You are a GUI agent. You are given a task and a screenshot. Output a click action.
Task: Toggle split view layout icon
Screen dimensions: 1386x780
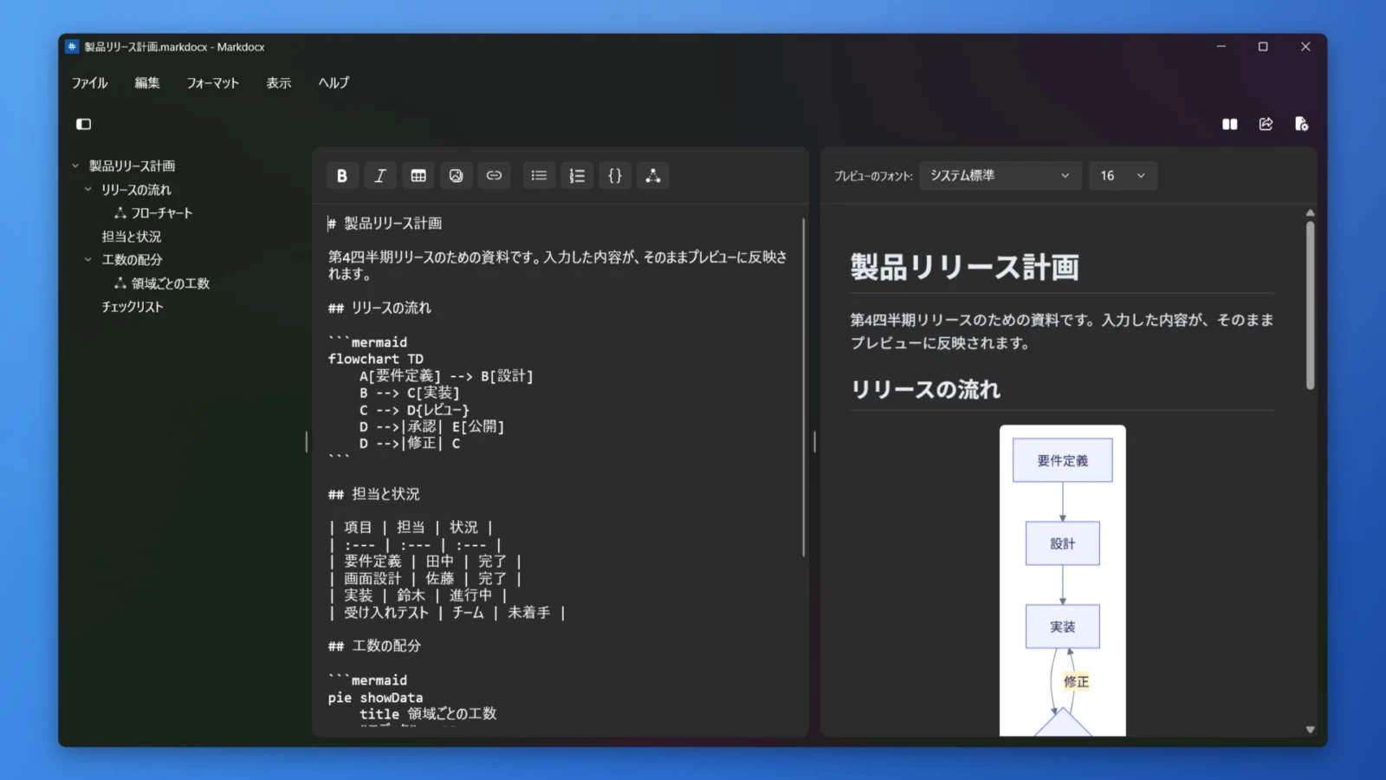tap(1230, 124)
